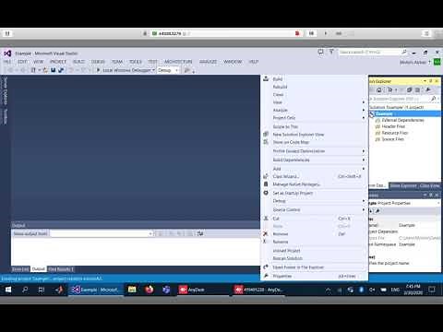Click the volume icon in system tray

pyautogui.click(x=372, y=290)
